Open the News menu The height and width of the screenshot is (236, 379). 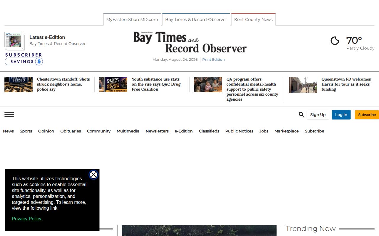8,131
